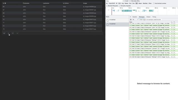Click image cell ai_images/000068.jpg
The width and height of the screenshot is (178, 100).
(92, 13)
